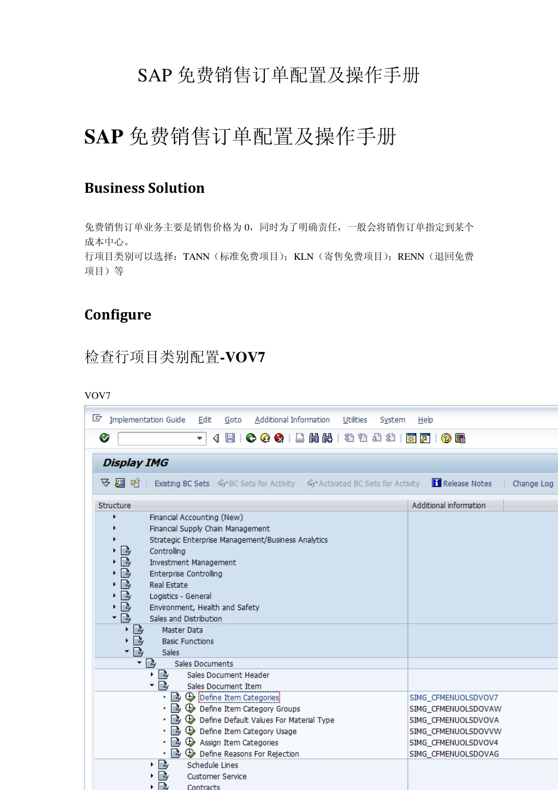Click the execute icon beside Define Default Values For Material Type
The width and height of the screenshot is (558, 790).
point(190,719)
